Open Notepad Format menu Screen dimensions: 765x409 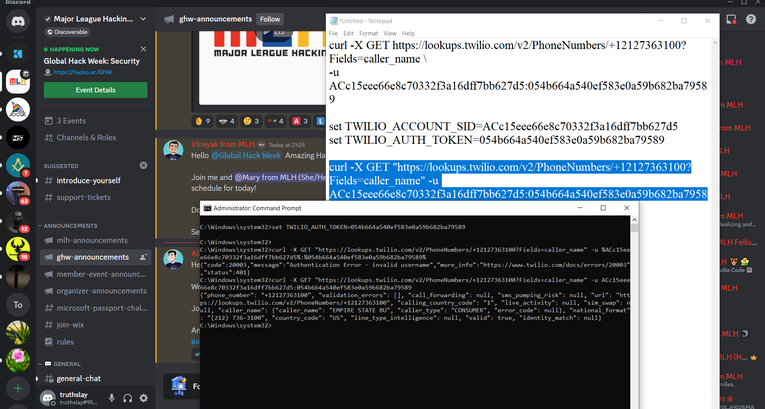tap(369, 33)
